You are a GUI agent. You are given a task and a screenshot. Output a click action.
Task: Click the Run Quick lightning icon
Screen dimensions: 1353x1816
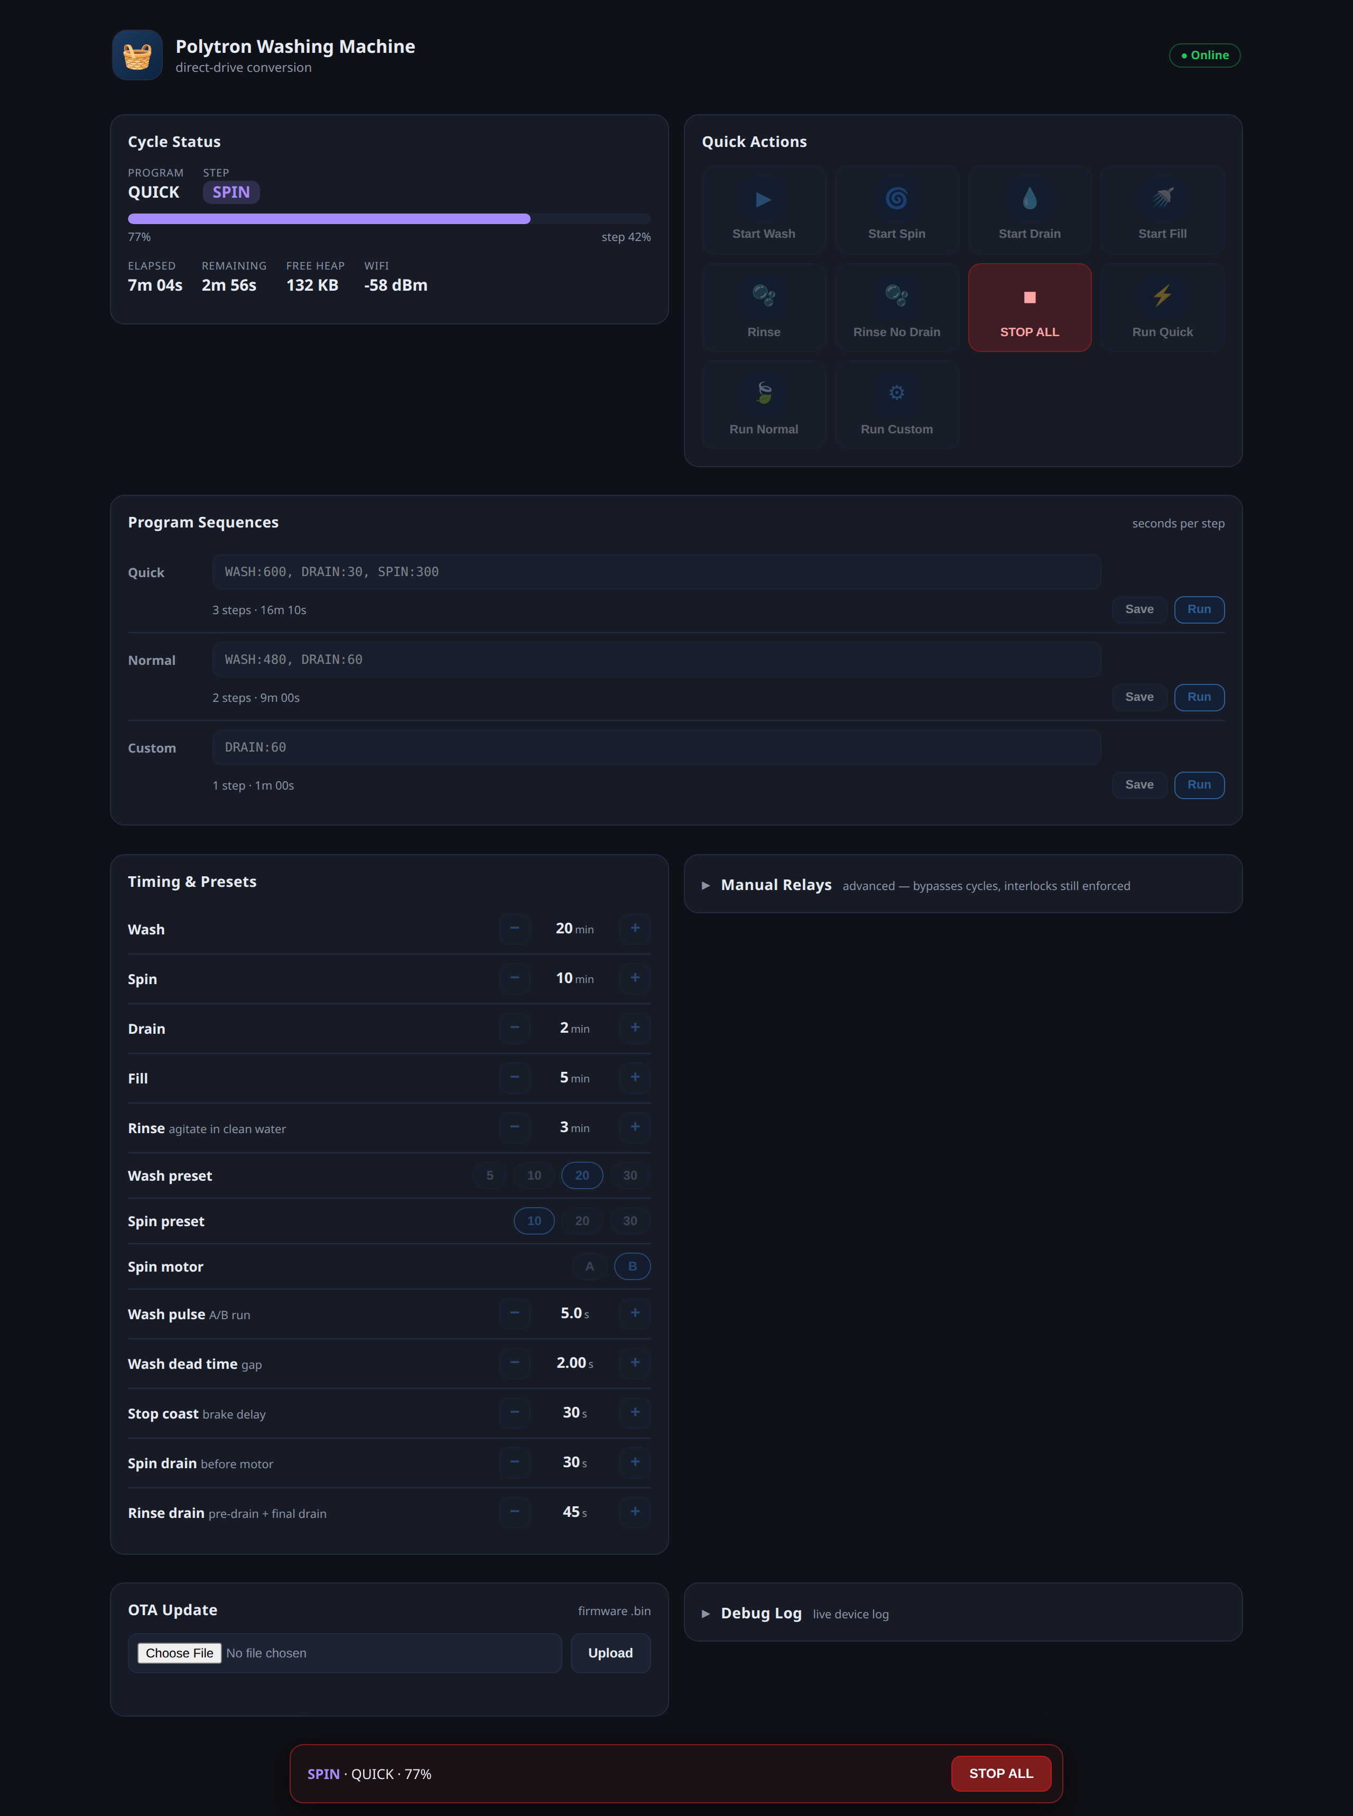pos(1162,295)
